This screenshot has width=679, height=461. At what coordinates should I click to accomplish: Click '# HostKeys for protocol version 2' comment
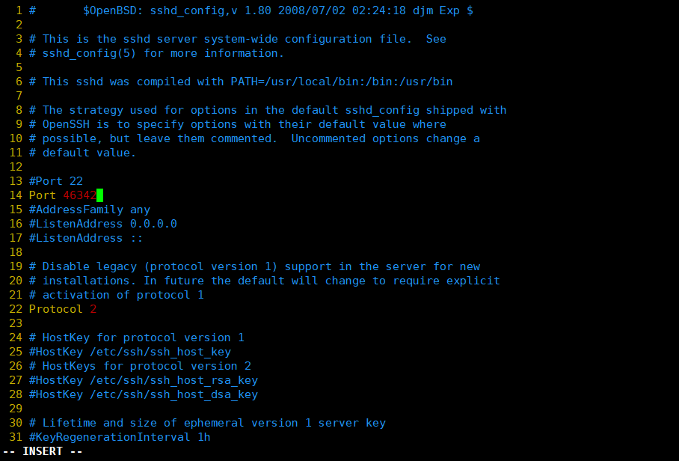click(x=141, y=366)
